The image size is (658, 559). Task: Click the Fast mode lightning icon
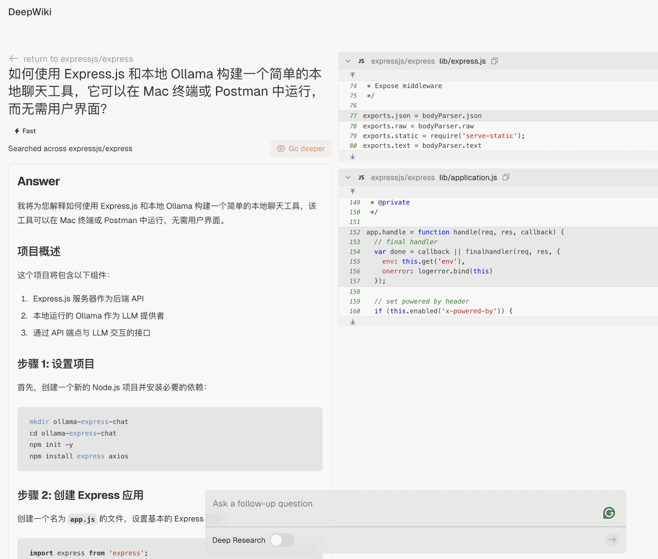point(17,131)
